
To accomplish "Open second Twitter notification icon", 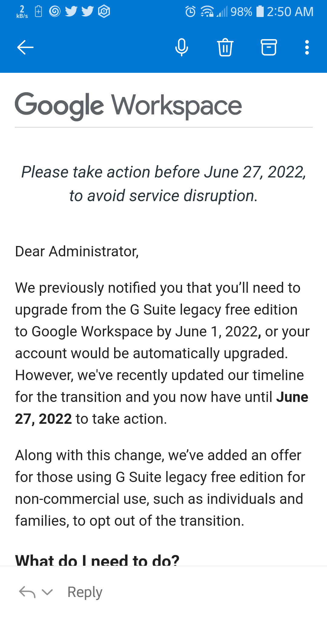I will pyautogui.click(x=88, y=12).
